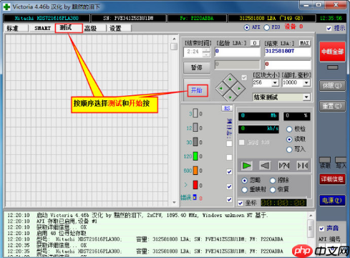Click the random seek '?' arrows icon
The width and height of the screenshot is (350, 258).
pyautogui.click(x=284, y=166)
